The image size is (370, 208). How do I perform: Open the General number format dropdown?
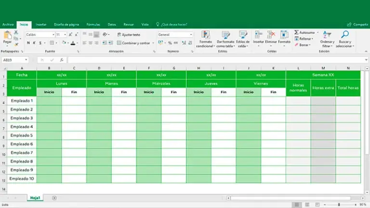191,35
